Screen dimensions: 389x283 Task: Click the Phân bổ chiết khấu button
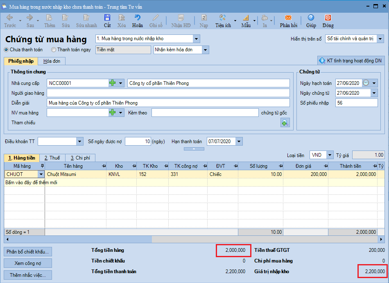coord(28,252)
